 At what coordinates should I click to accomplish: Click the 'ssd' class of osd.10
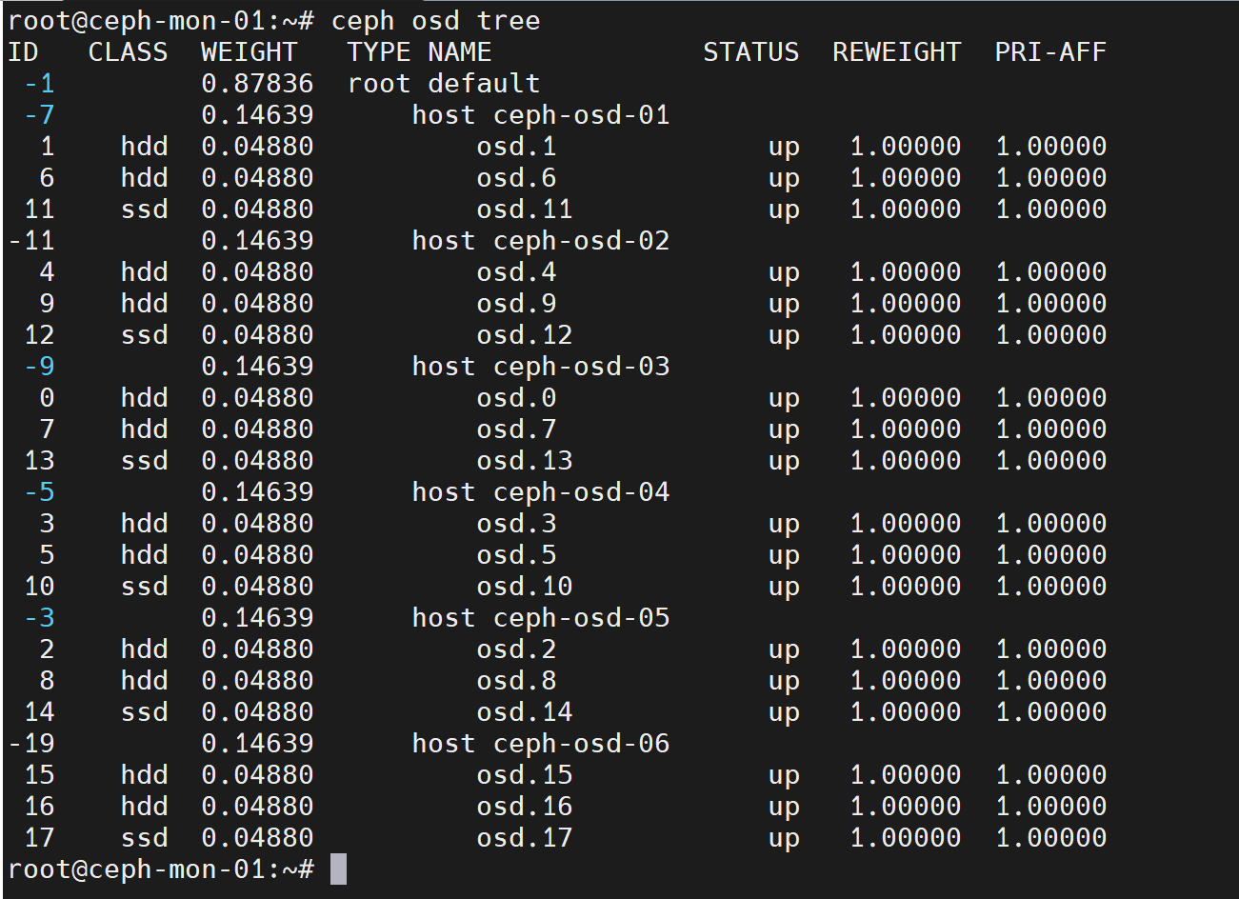tap(144, 586)
